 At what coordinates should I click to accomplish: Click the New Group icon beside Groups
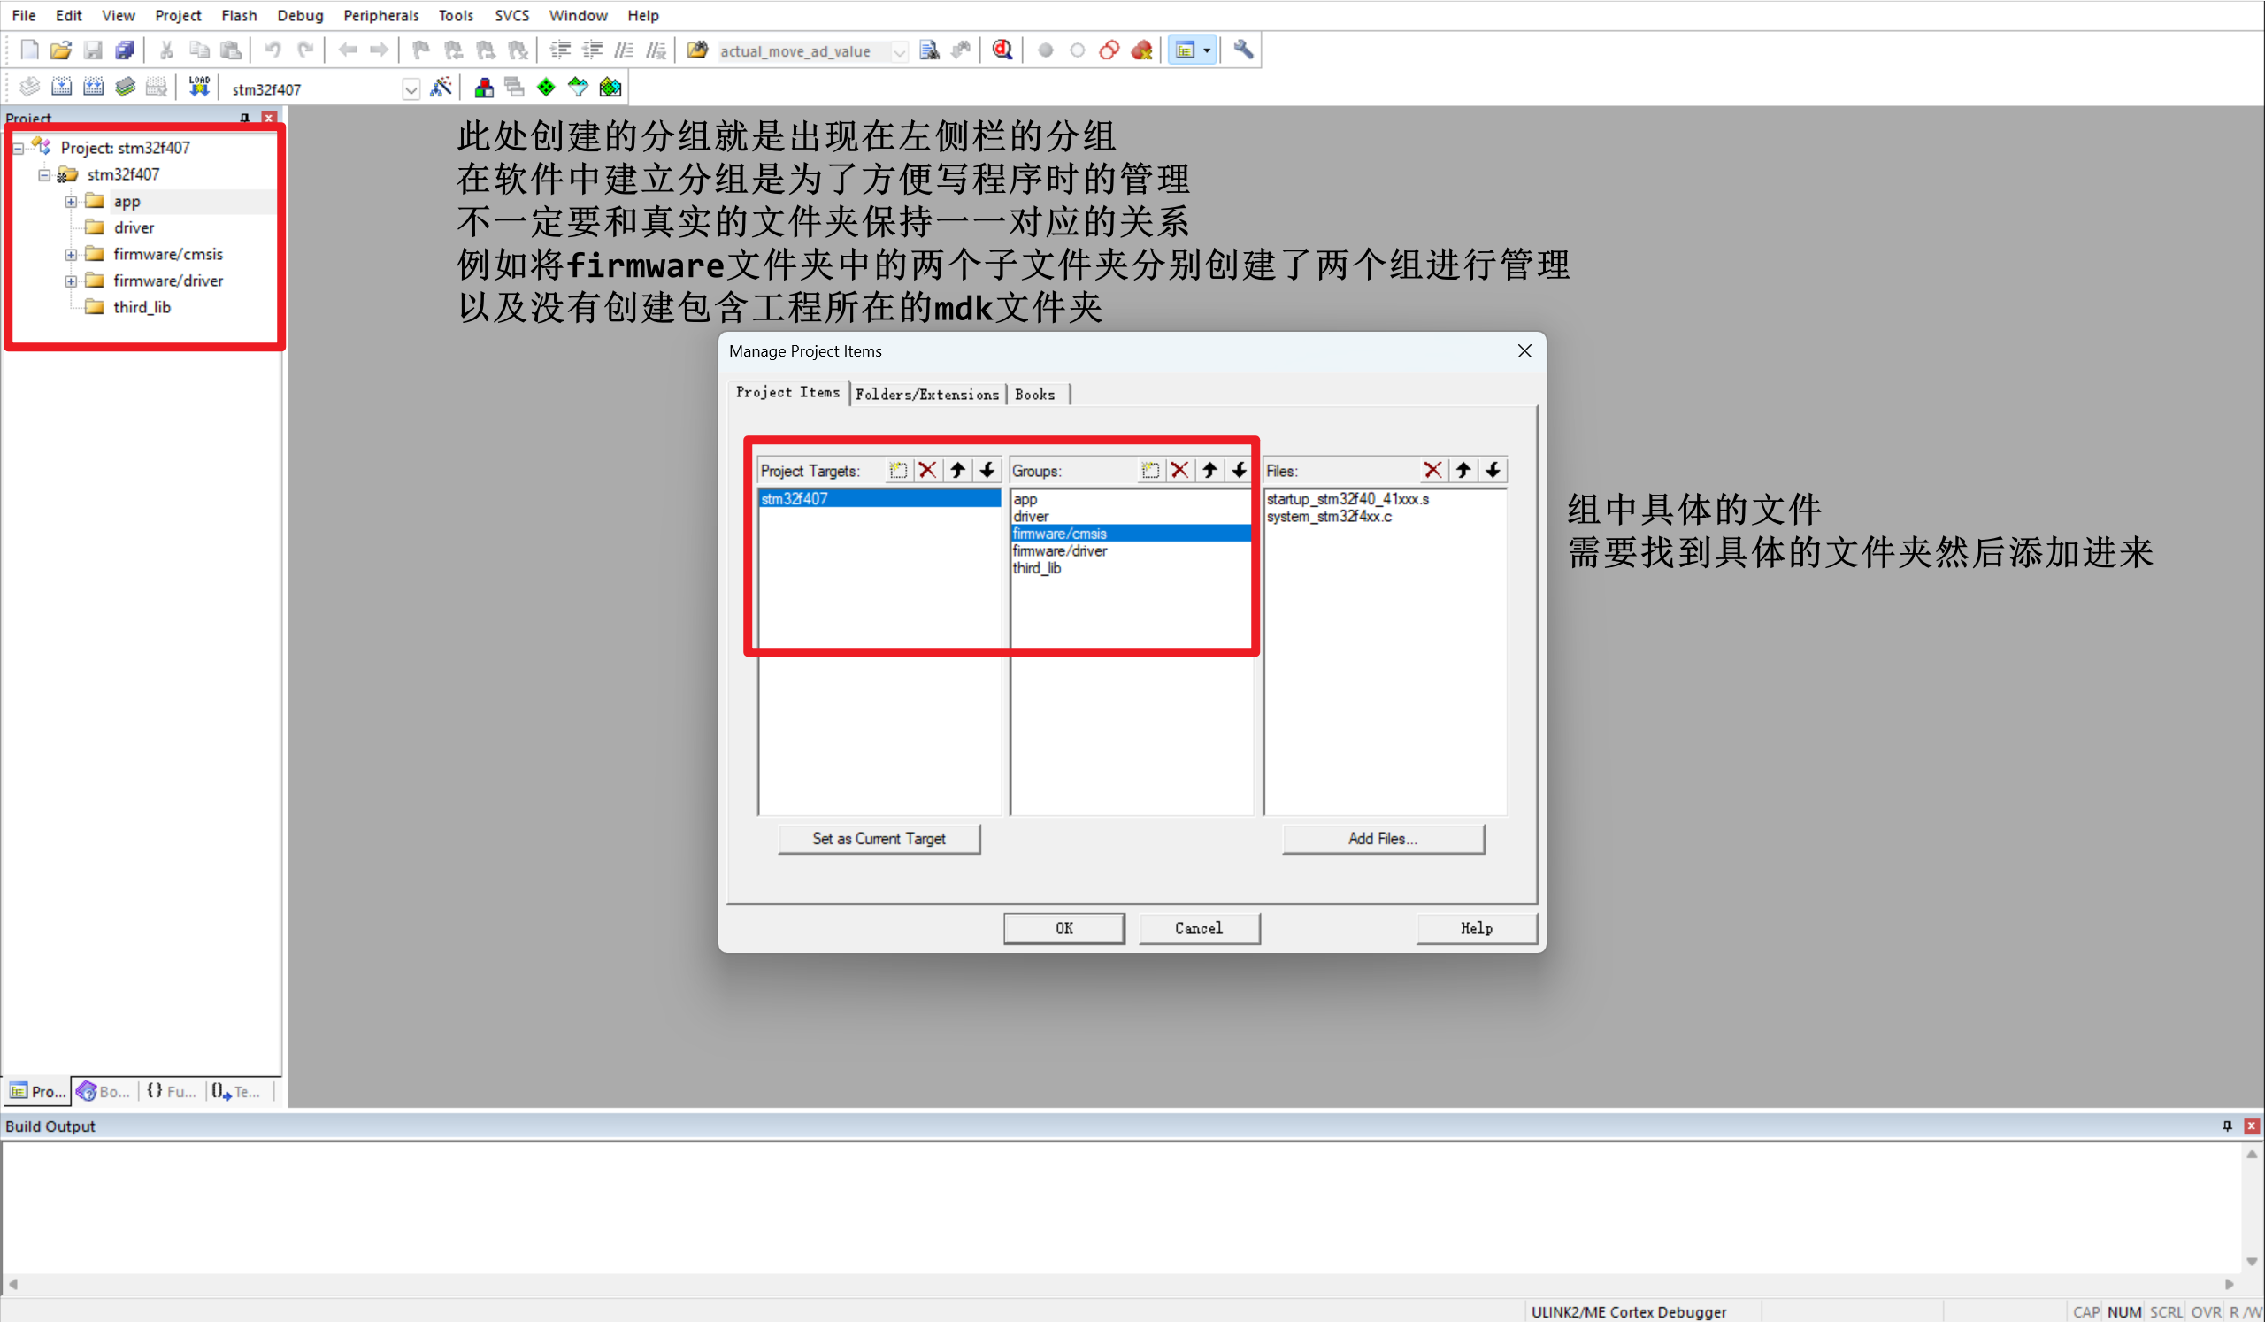pyautogui.click(x=1149, y=470)
